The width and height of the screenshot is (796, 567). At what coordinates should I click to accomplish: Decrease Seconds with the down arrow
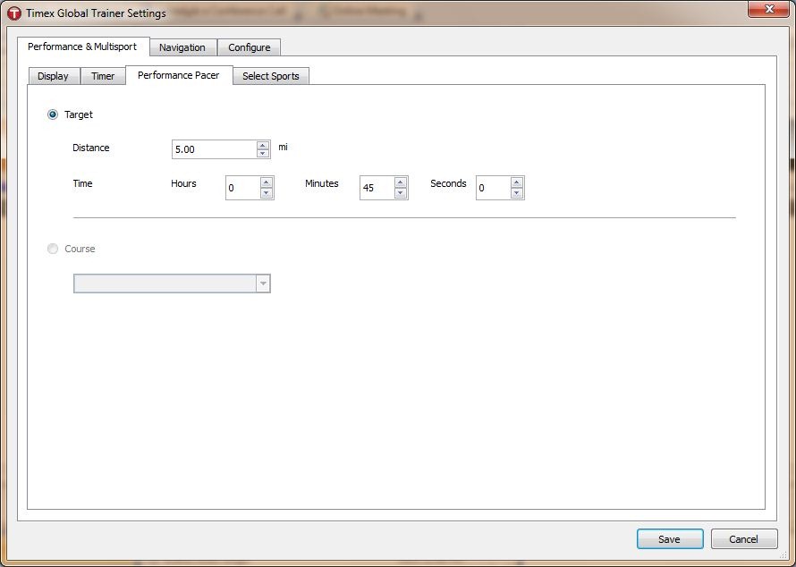pos(516,193)
